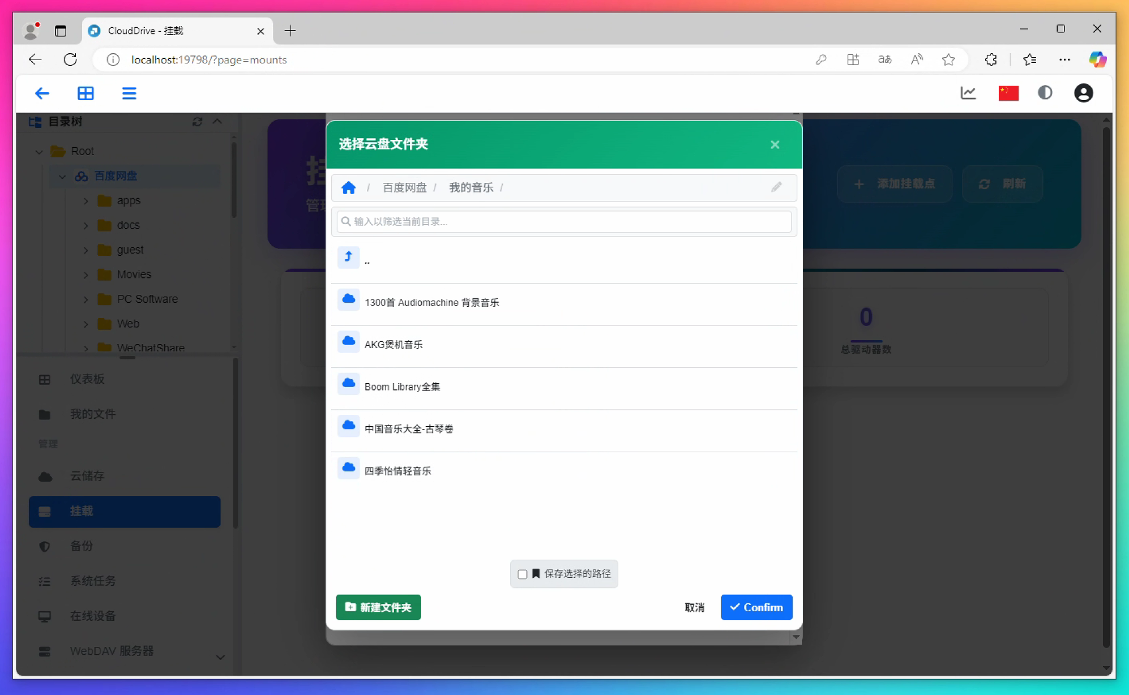Click the directory filter search field
Viewport: 1129px width, 695px height.
pyautogui.click(x=563, y=221)
